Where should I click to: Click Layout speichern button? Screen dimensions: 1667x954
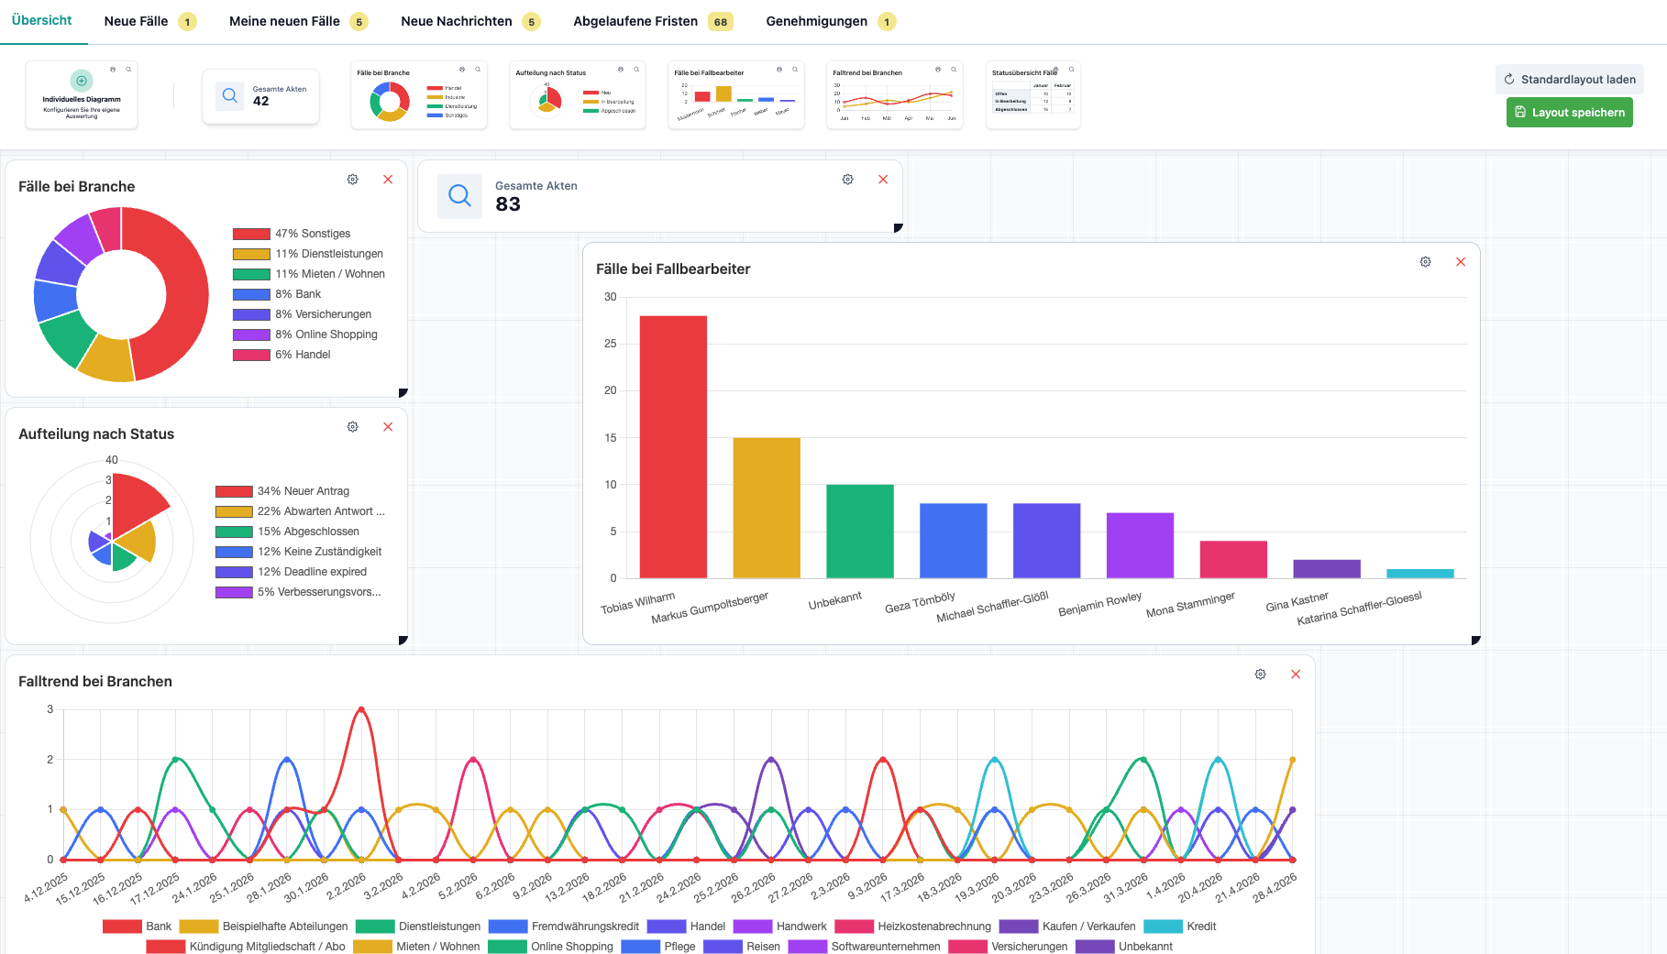[x=1569, y=113]
